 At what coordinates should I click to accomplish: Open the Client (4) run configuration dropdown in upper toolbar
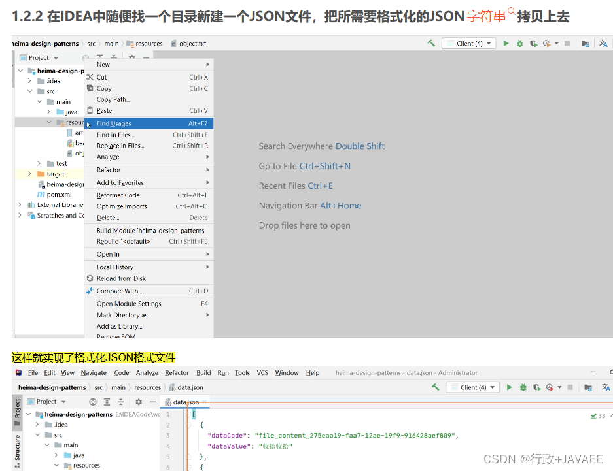[468, 43]
